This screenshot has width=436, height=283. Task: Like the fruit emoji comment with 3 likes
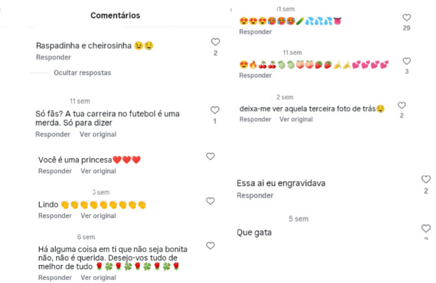407,61
